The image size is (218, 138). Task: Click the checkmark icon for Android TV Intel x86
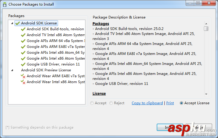click(x=23, y=35)
